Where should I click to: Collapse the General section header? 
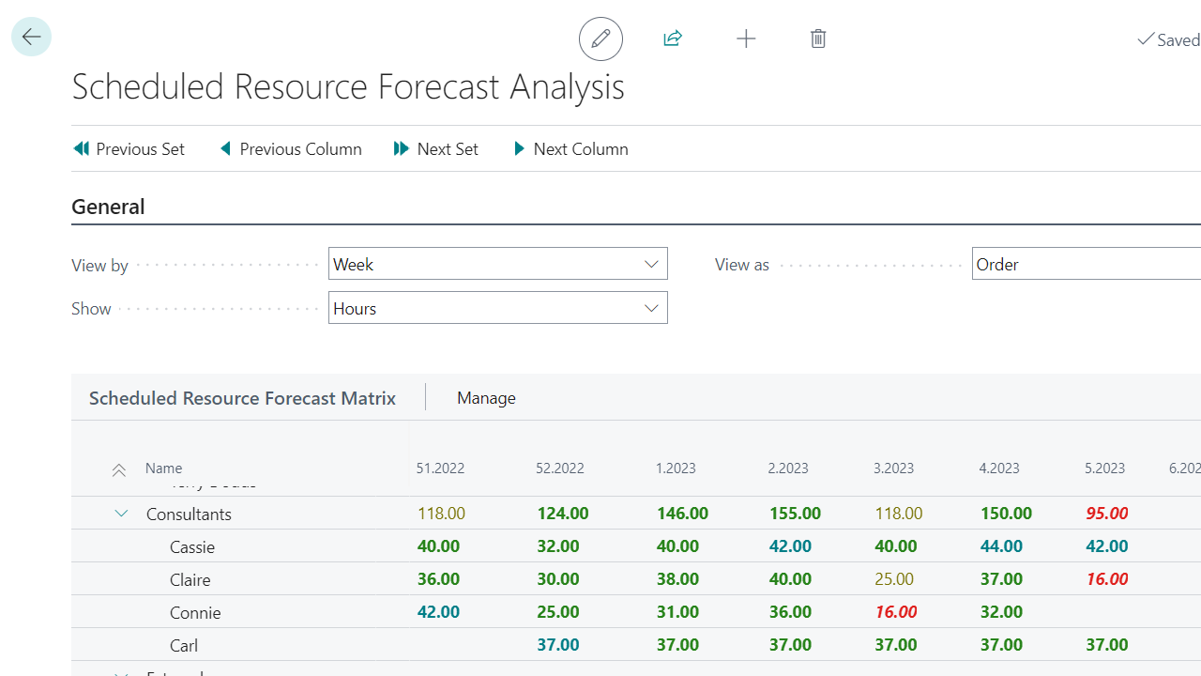point(108,207)
